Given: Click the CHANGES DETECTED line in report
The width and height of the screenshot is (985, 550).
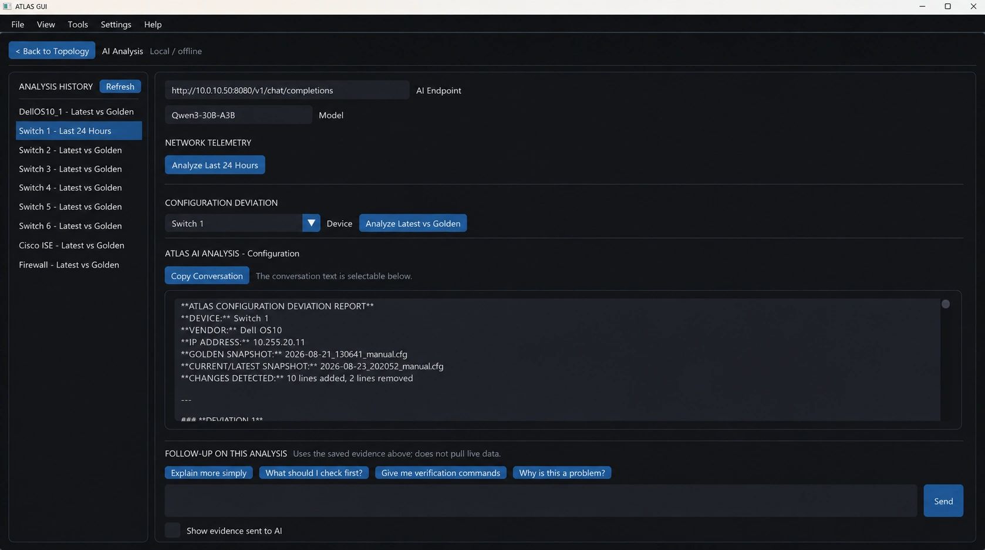Looking at the screenshot, I should point(297,379).
